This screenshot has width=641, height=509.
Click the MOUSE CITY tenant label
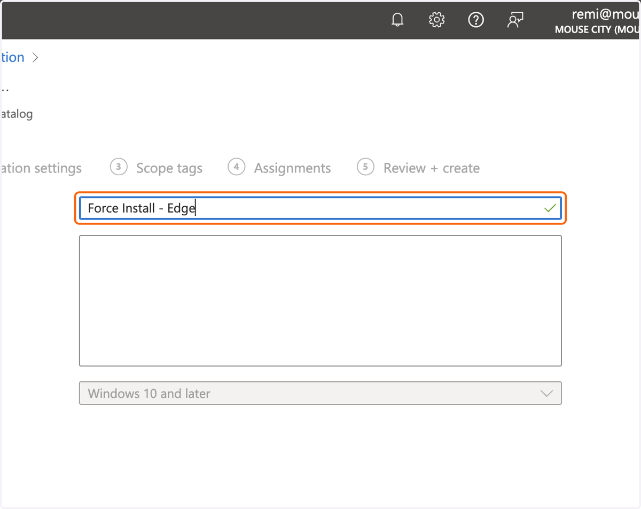coord(598,29)
